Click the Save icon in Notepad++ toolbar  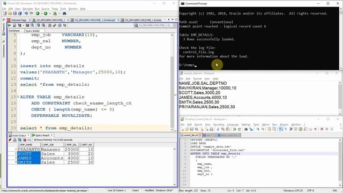(x=192, y=129)
